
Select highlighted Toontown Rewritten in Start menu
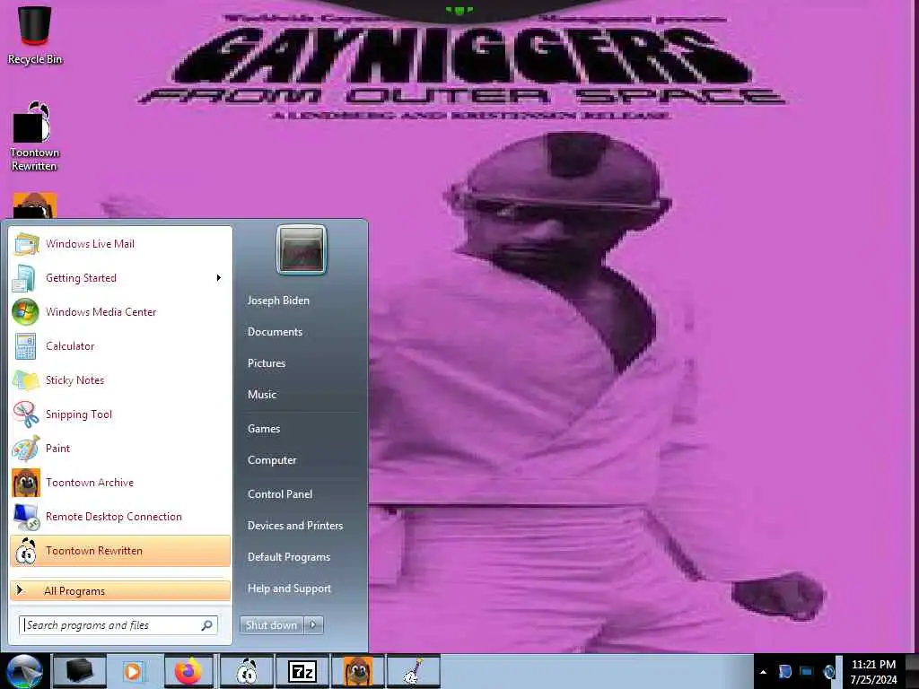click(120, 551)
